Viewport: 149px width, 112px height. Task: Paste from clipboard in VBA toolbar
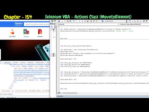68,21
